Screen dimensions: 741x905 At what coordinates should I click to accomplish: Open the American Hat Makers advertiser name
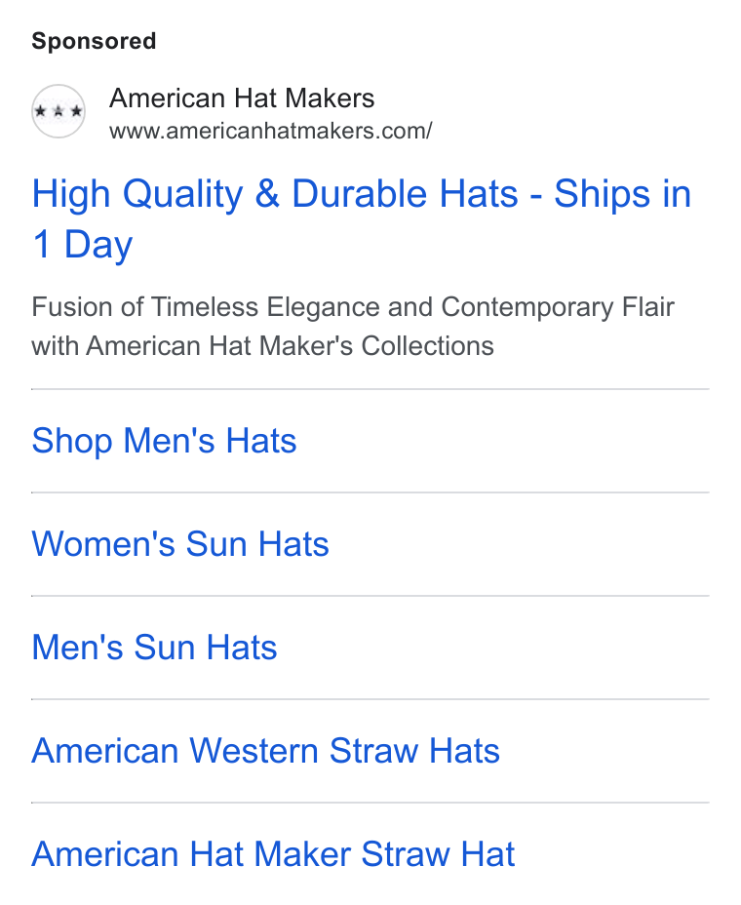pos(242,98)
